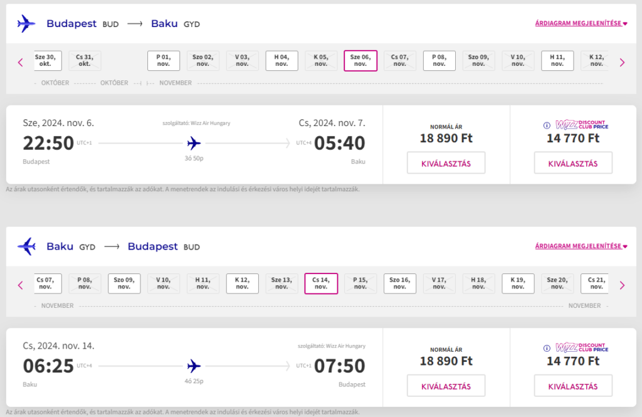The height and width of the screenshot is (417, 642).
Task: Click next dates arrow in return carousel
Action: (622, 285)
